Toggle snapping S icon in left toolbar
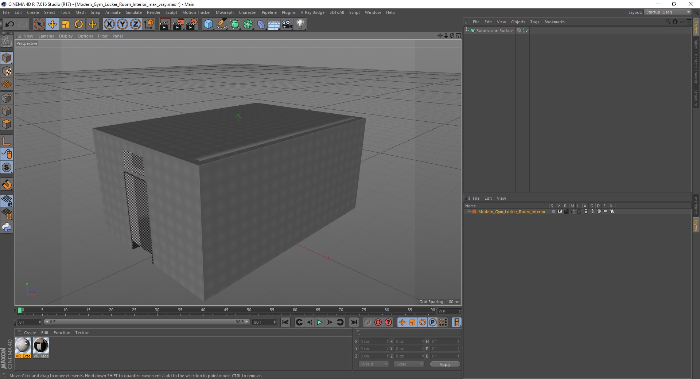The height and width of the screenshot is (379, 700). tap(7, 167)
